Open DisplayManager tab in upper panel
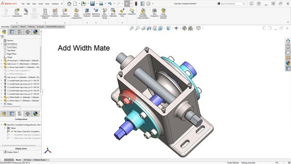291x164 pixels. (x=35, y=32)
